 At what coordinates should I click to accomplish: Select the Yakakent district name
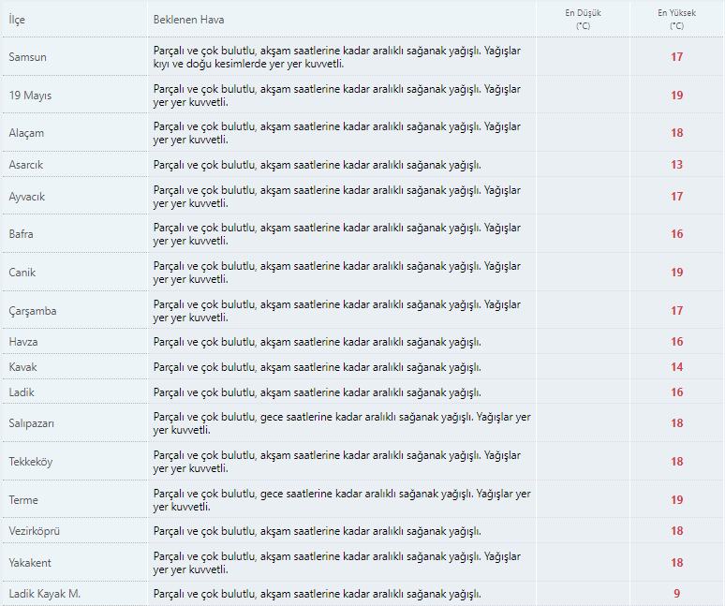click(x=30, y=563)
